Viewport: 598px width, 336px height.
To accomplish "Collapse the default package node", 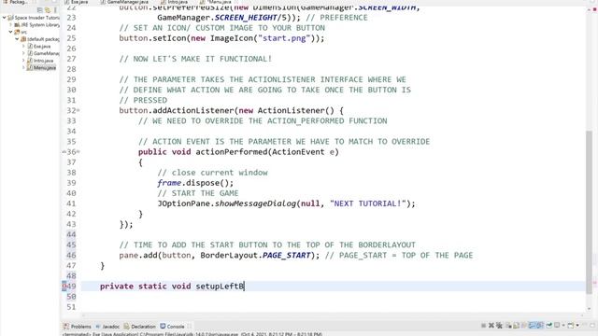I will [17, 39].
